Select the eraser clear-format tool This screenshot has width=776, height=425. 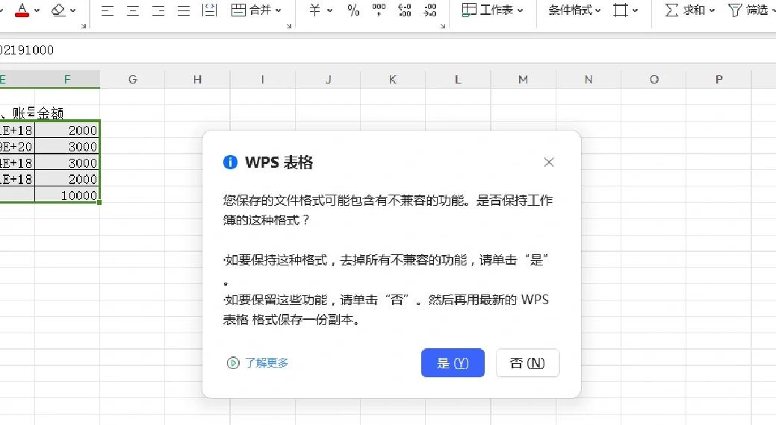point(58,10)
